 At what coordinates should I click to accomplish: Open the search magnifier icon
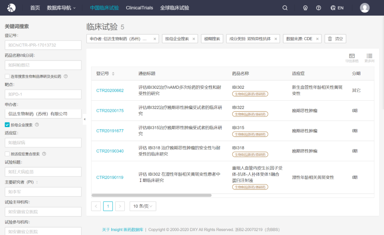click(285, 8)
